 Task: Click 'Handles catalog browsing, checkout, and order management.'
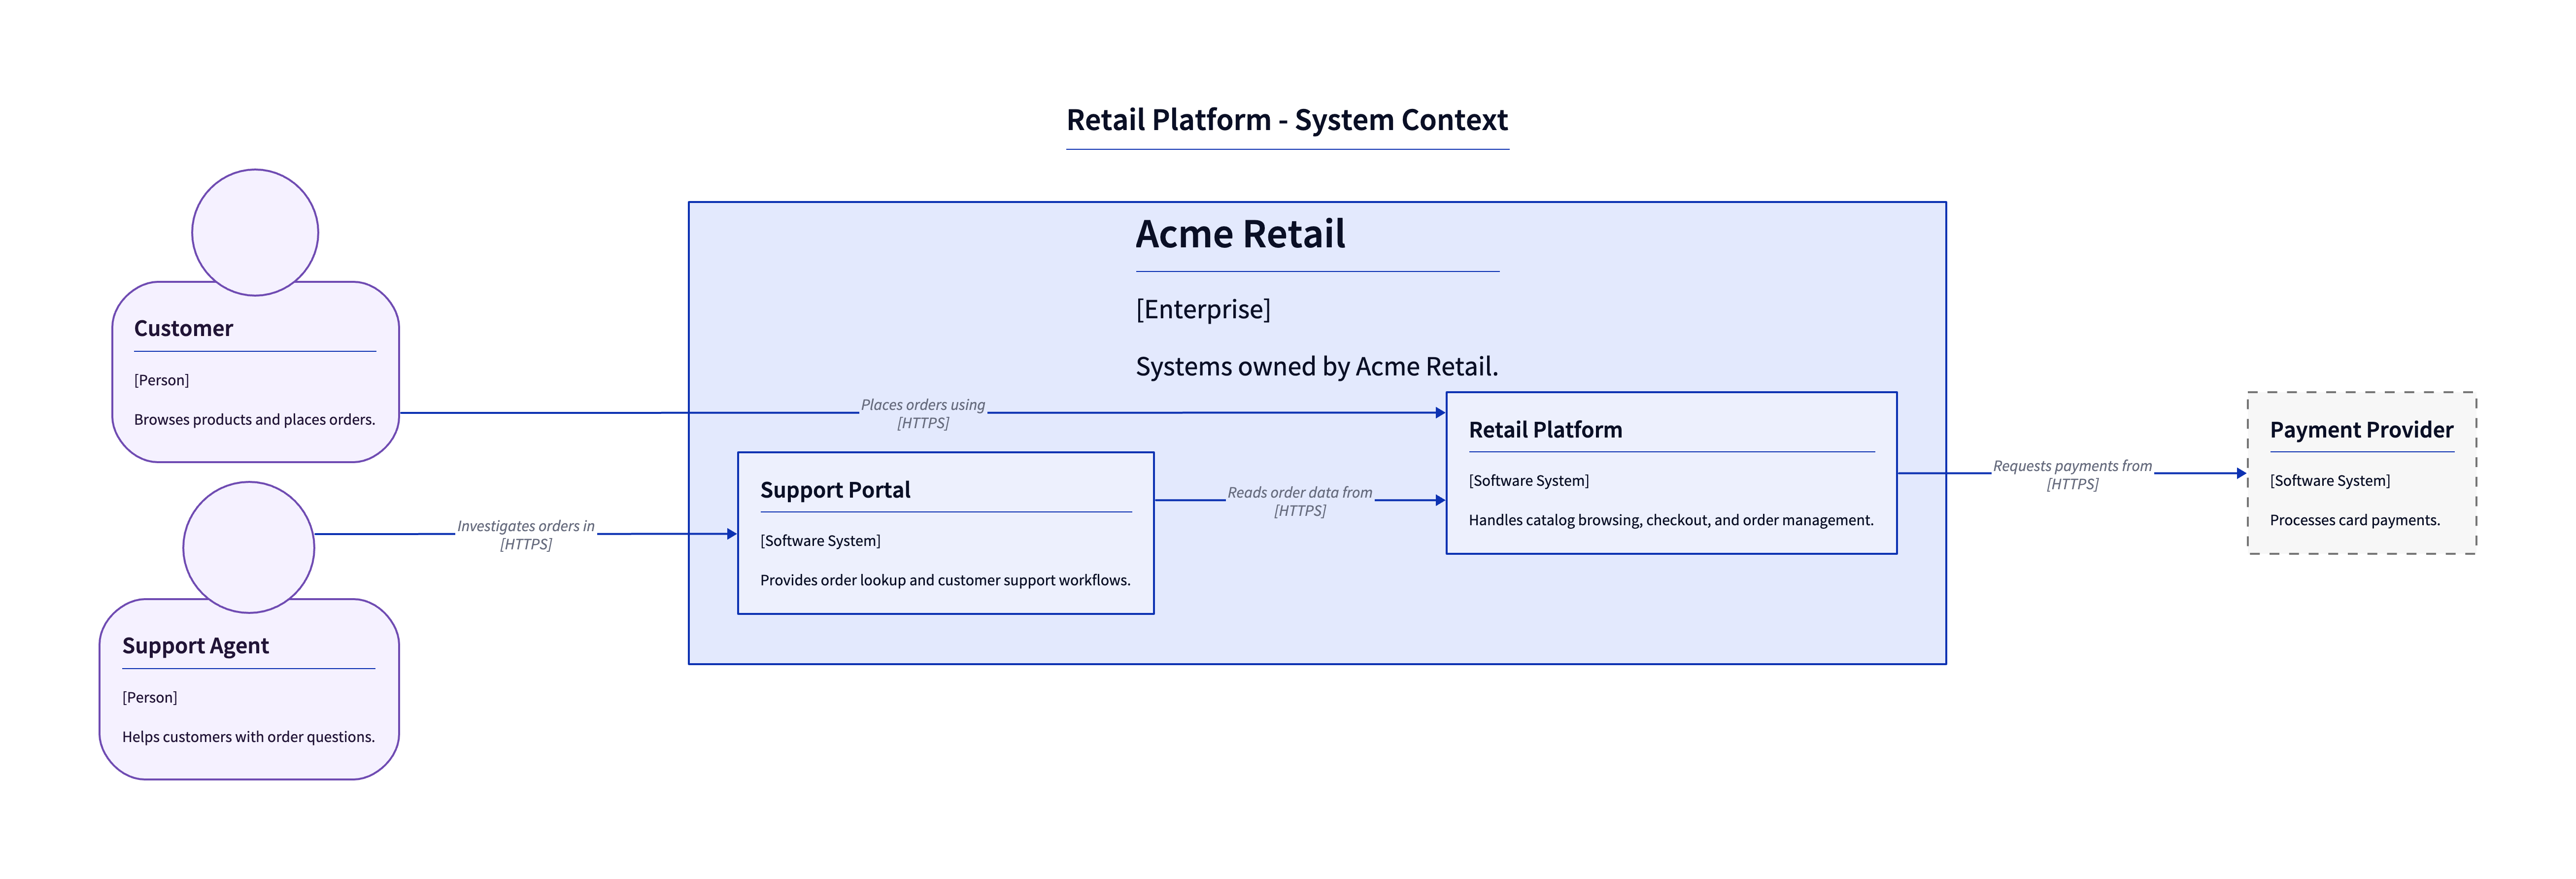[1671, 520]
